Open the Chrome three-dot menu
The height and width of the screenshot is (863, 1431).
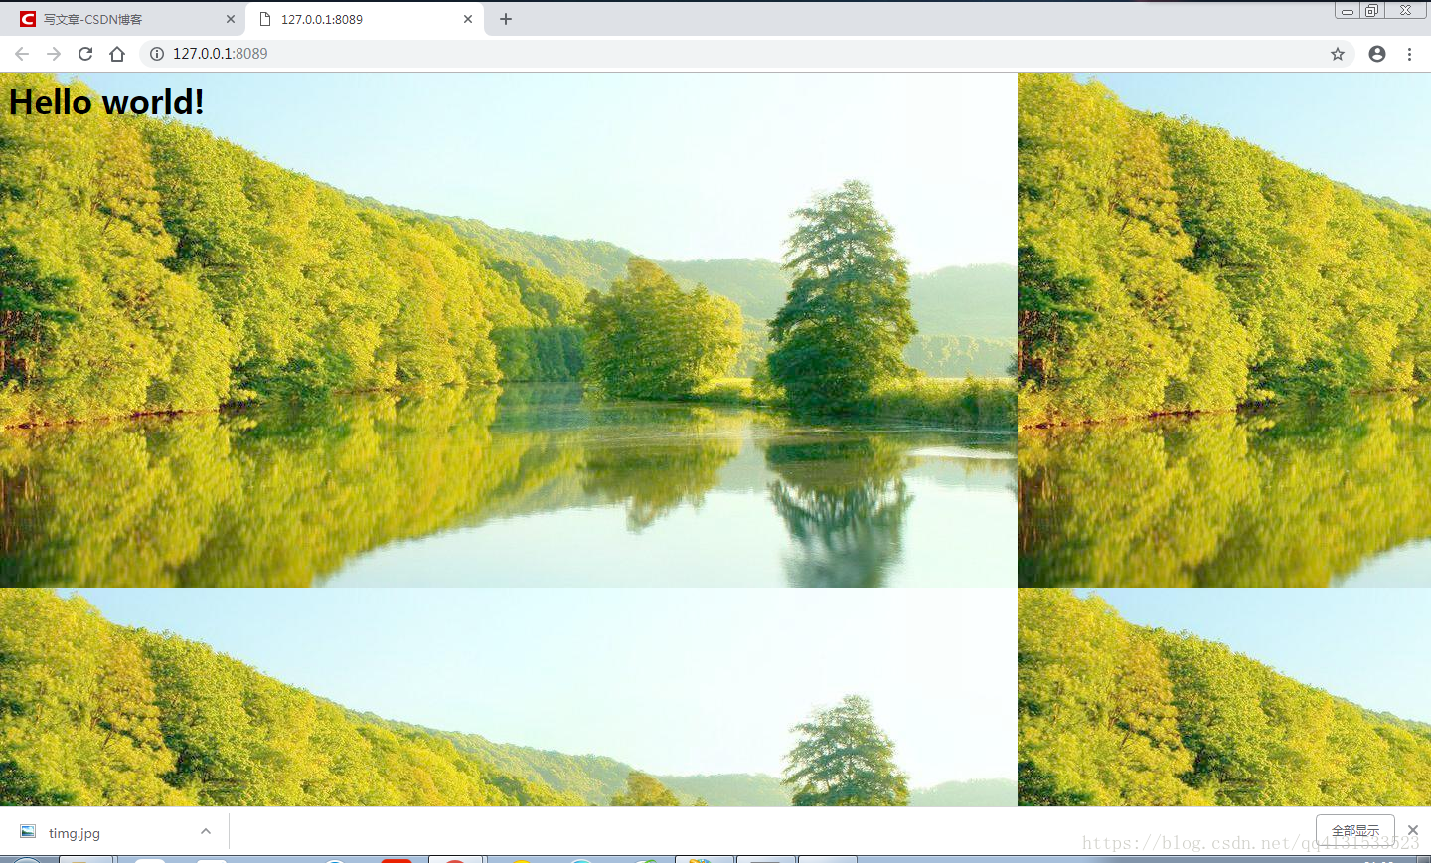tap(1409, 54)
